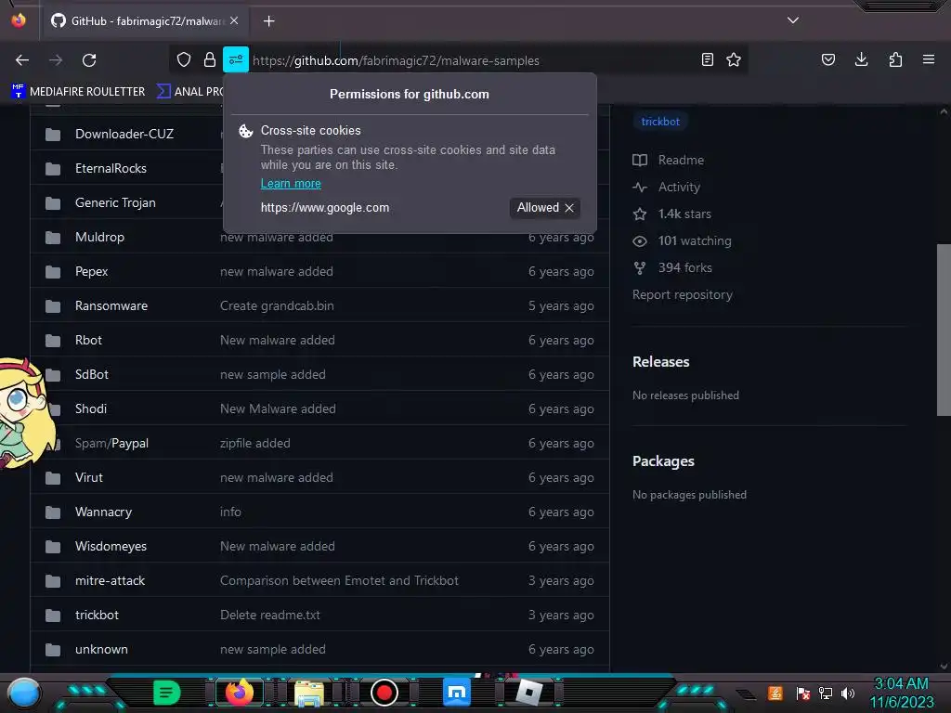
Task: Open the Learn more link about cookies
Action: tap(291, 183)
